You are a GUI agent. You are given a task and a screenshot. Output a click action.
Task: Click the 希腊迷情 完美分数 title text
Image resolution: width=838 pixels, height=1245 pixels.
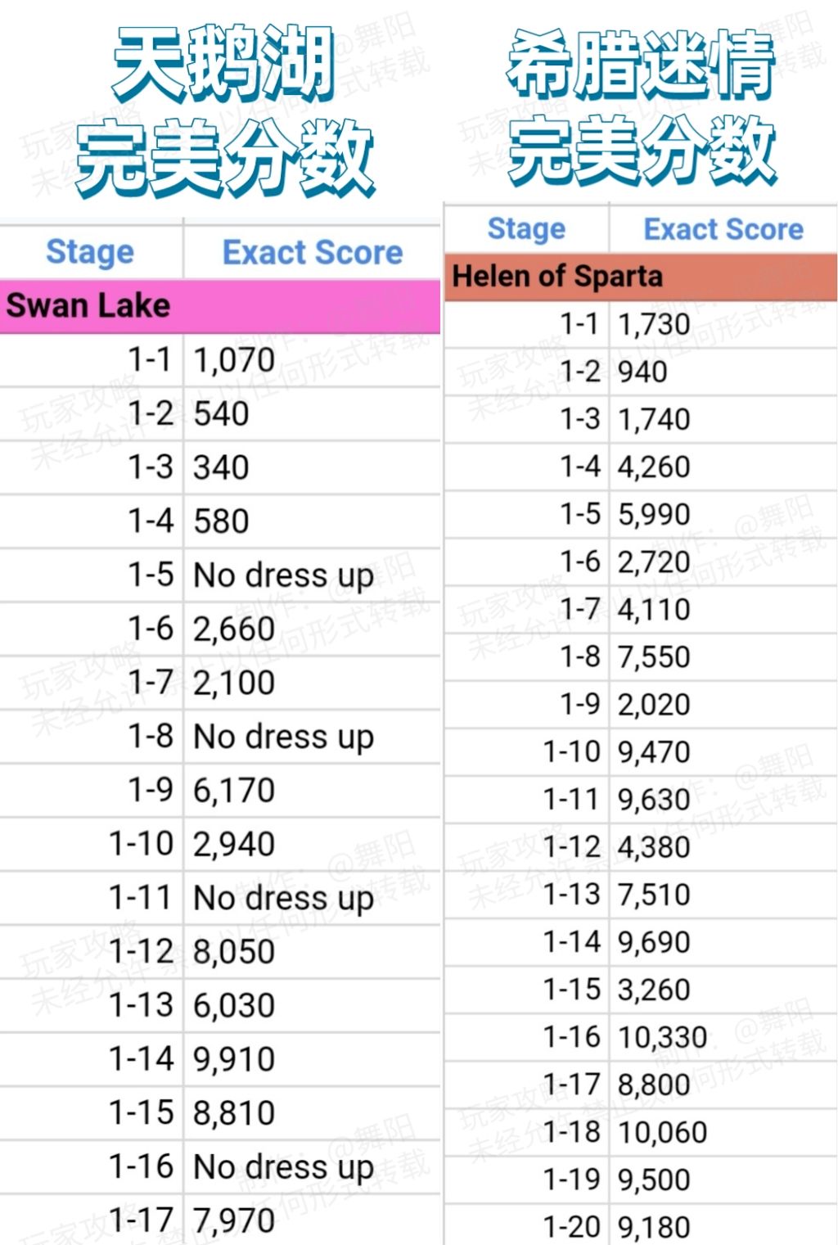(641, 105)
